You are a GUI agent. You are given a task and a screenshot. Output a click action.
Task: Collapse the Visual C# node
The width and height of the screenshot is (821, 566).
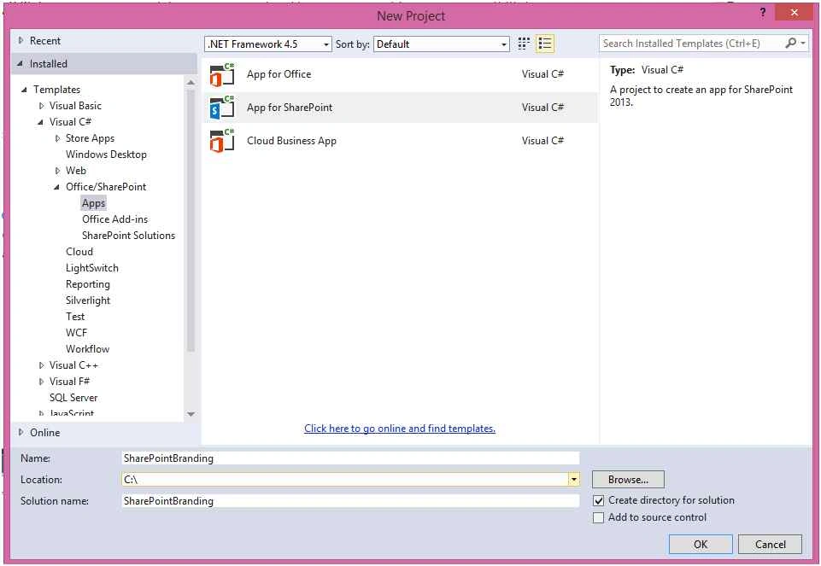(41, 122)
